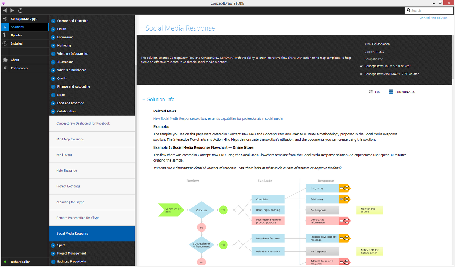Click the ConceptDraw Apps sidebar icon

[x=5, y=19]
